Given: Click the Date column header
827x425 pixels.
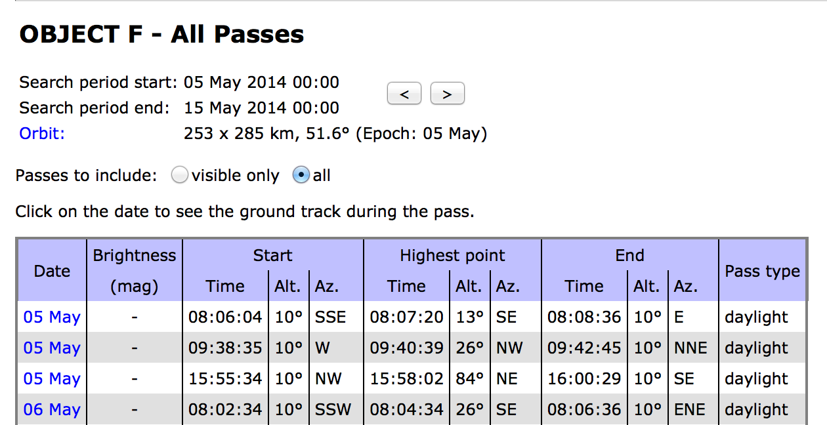Looking at the screenshot, I should [53, 271].
